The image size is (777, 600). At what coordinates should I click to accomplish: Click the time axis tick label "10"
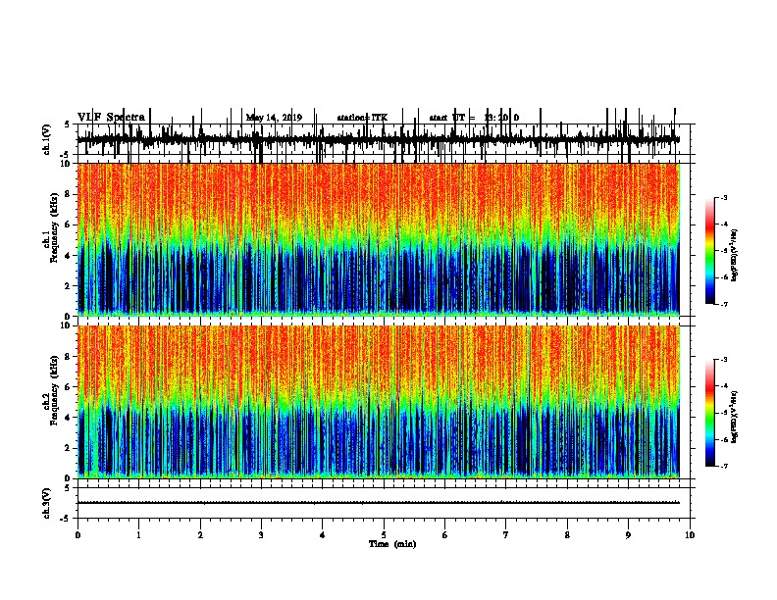click(x=690, y=535)
